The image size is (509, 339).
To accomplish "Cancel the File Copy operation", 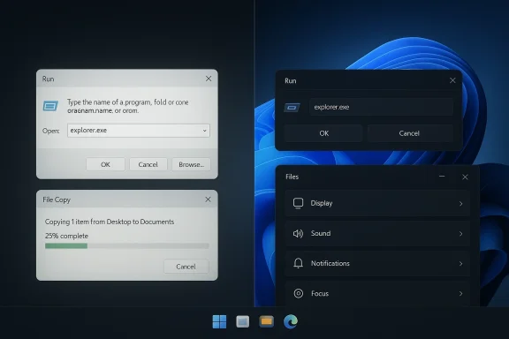I will (x=186, y=267).
